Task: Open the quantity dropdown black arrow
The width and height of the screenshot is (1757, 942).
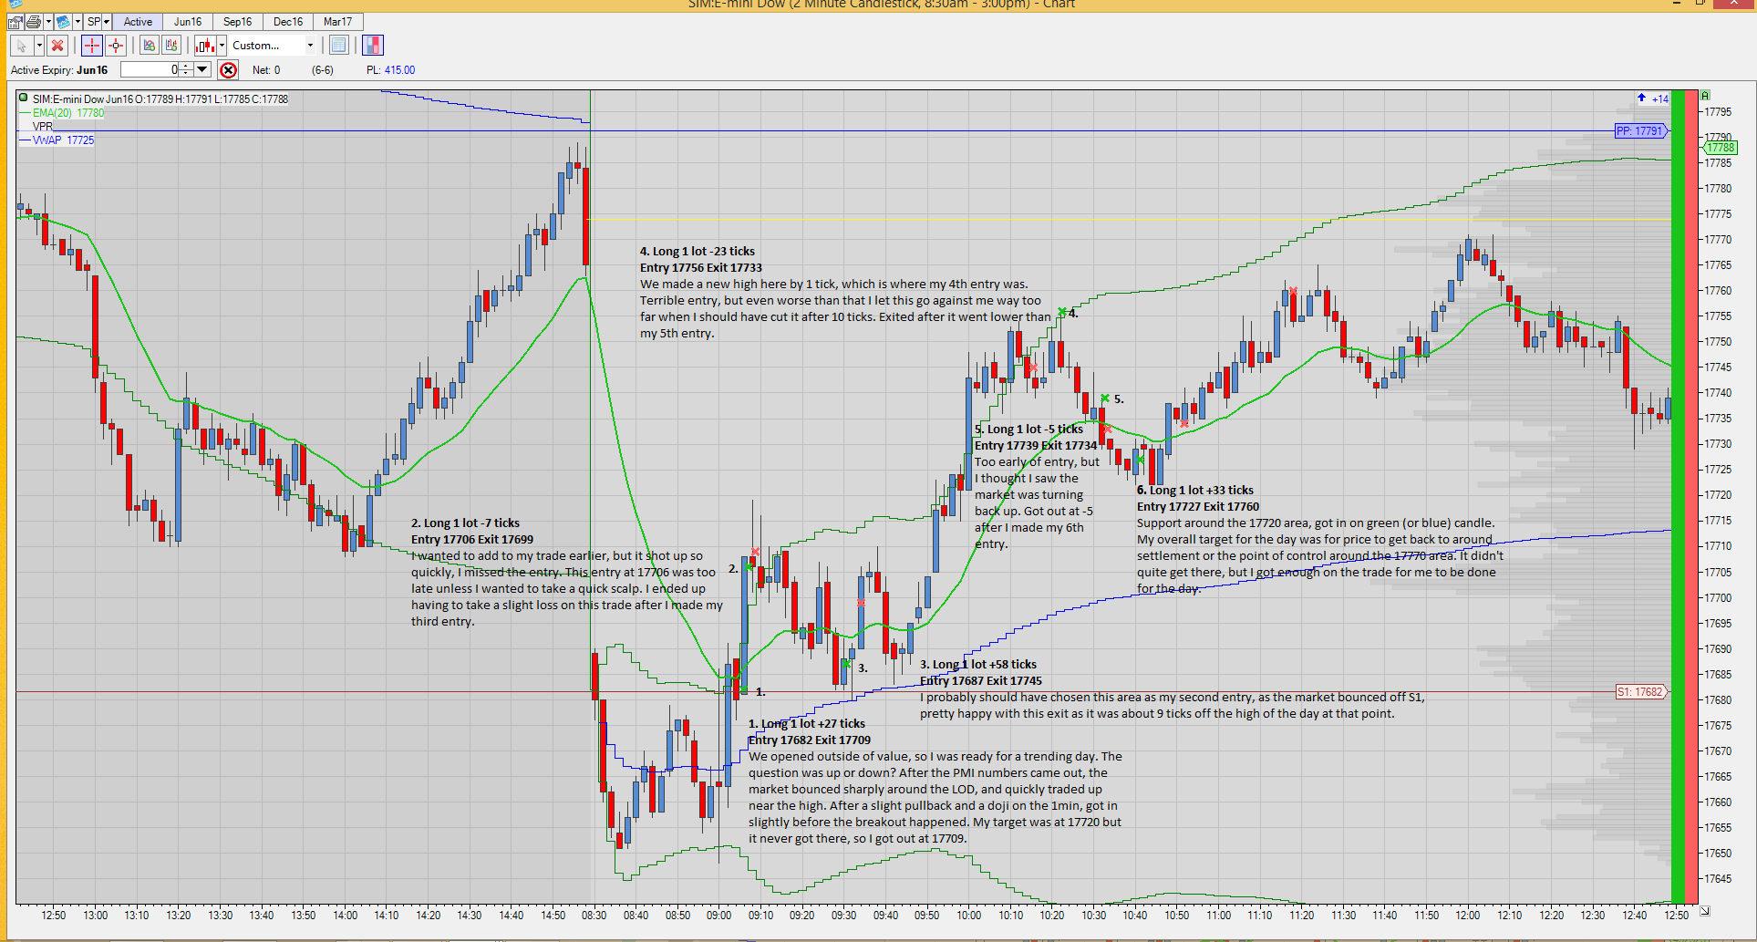Action: [x=202, y=69]
